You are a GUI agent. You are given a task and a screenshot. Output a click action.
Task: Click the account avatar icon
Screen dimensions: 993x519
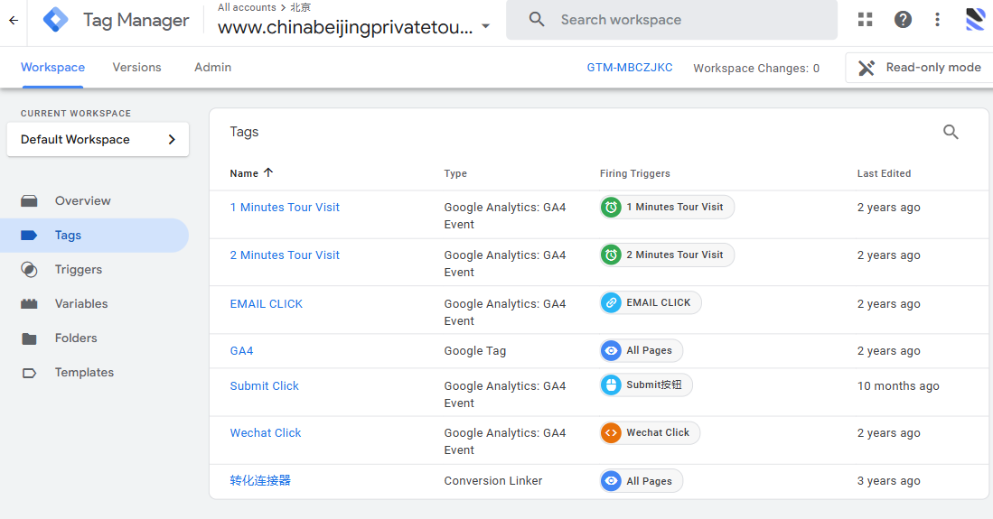pyautogui.click(x=975, y=20)
